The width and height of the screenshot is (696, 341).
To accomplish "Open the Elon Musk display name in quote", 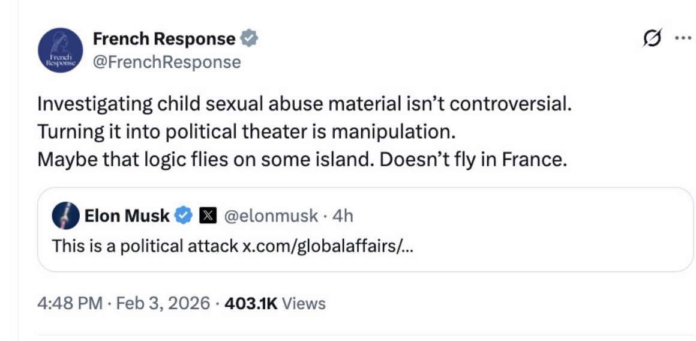I will (127, 216).
